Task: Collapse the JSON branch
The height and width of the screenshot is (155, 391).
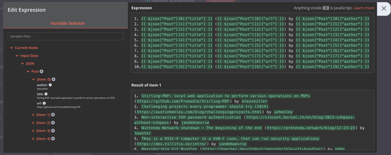Action: [23, 64]
